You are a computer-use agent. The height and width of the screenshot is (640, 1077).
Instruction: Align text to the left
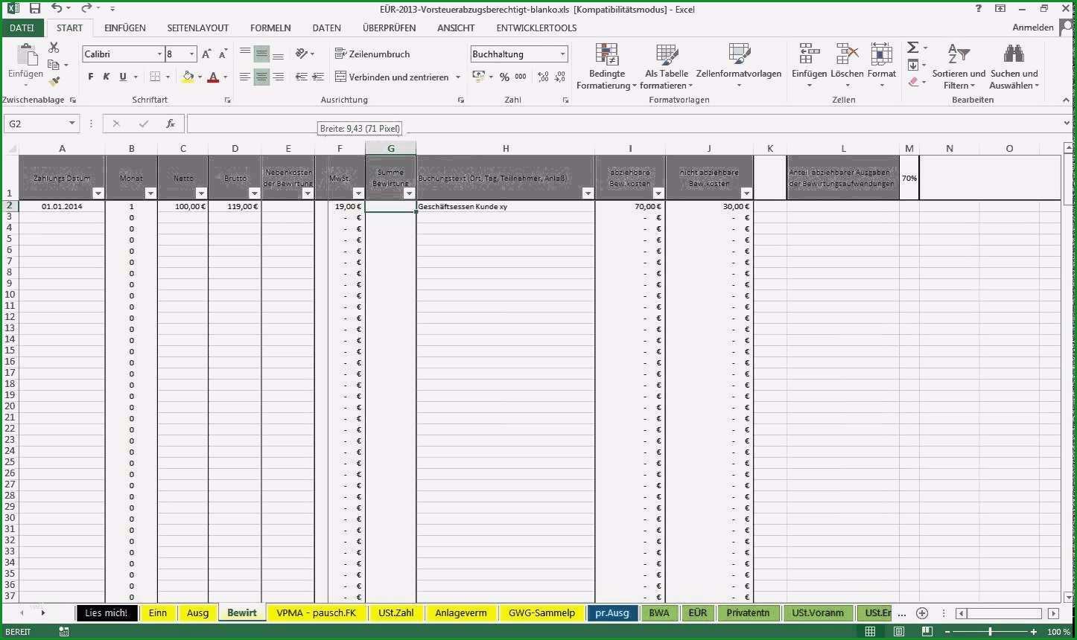coord(244,77)
